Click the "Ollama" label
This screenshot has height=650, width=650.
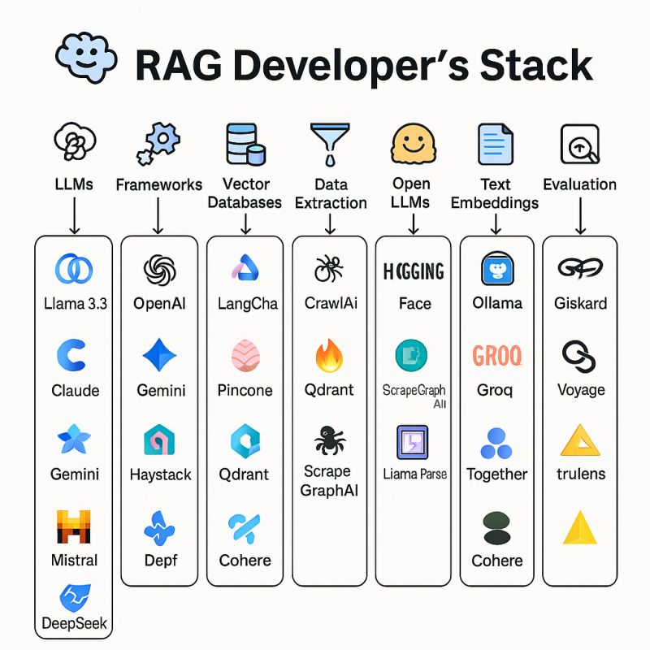coord(497,303)
